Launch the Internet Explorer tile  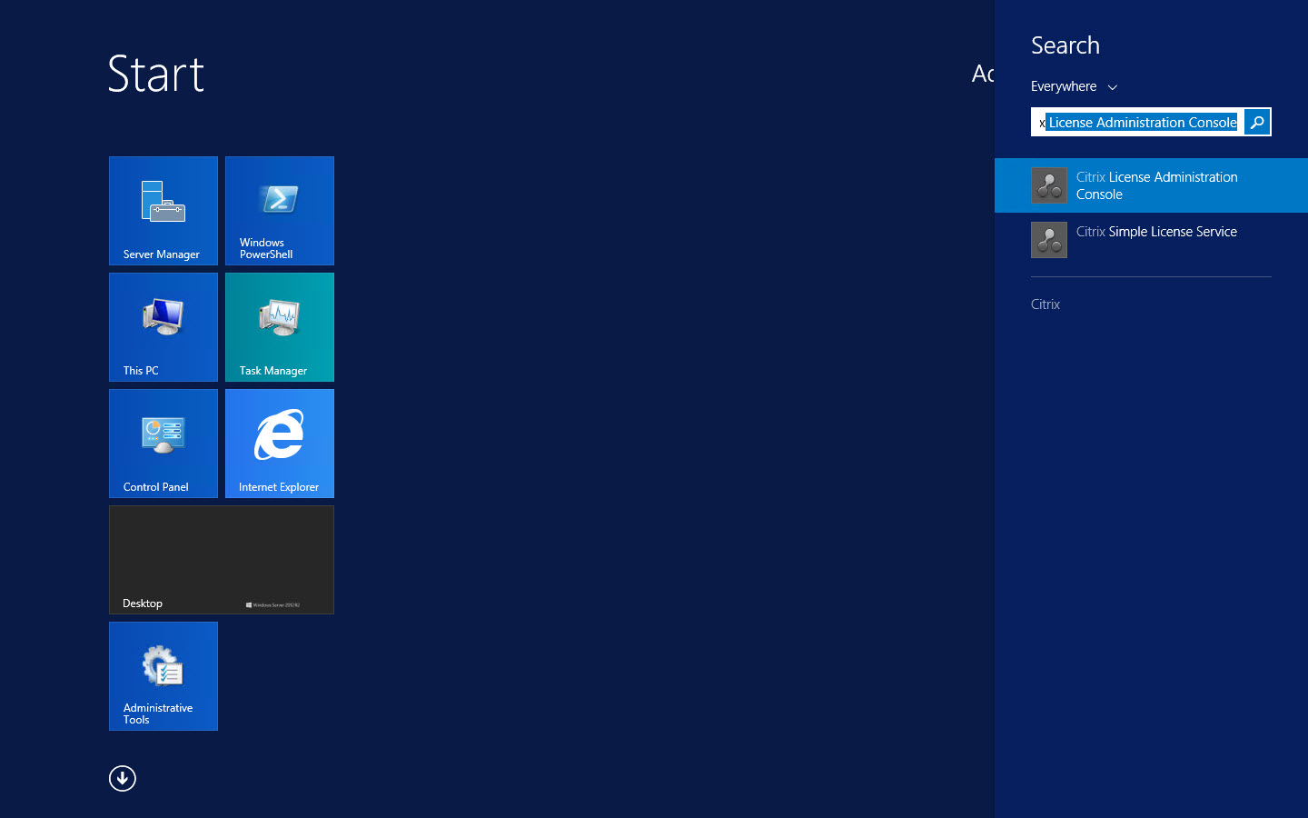(280, 444)
